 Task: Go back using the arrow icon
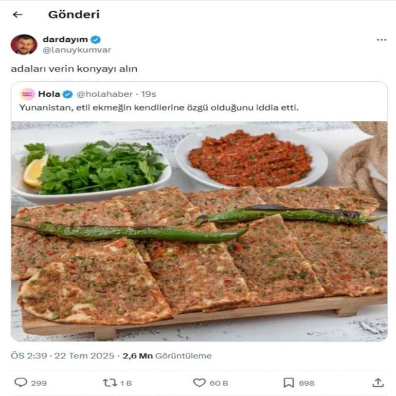17,14
